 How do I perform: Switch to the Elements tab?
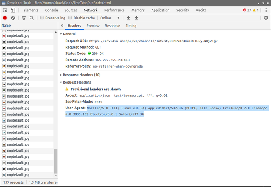[x=31, y=10]
